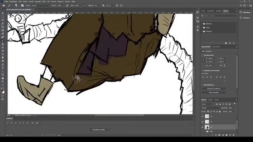The width and height of the screenshot is (253, 142).
Task: Toggle lock all padlock icon
Action: (220, 112)
